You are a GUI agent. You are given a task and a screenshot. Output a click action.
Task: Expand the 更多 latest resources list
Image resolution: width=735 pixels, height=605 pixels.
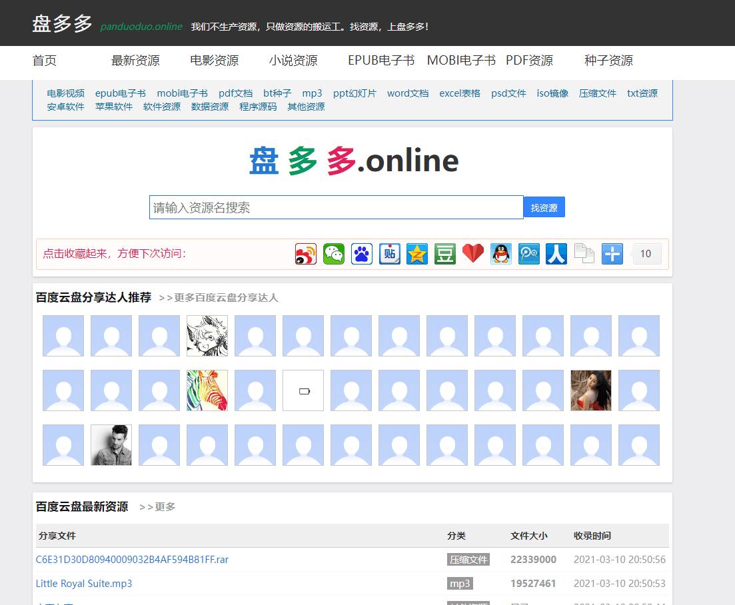[163, 506]
